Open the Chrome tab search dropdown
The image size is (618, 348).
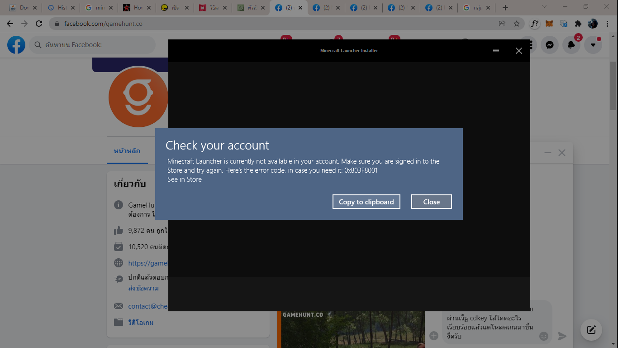click(544, 7)
